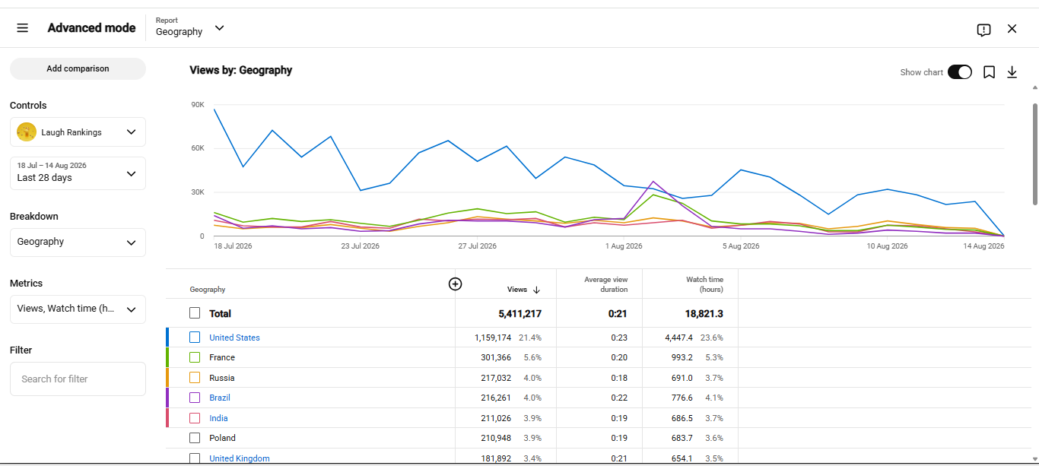
Task: Sort by Views descending arrow
Action: click(536, 290)
